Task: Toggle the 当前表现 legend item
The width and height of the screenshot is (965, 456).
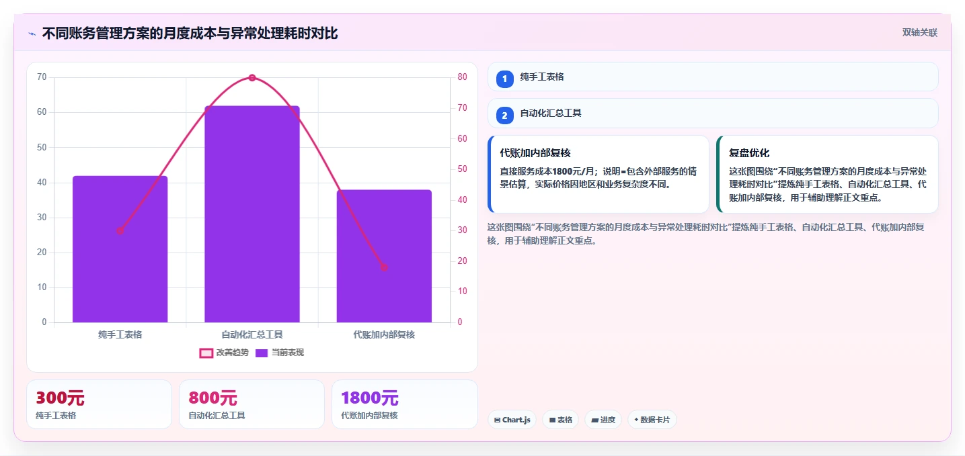Action: [x=280, y=353]
